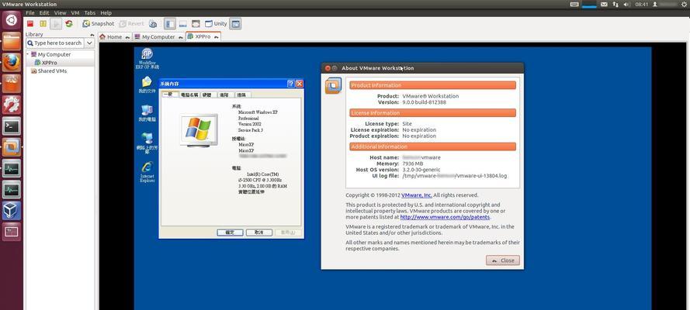Click the VMware Workstation launcher icon
The image size is (690, 310).
point(12,147)
